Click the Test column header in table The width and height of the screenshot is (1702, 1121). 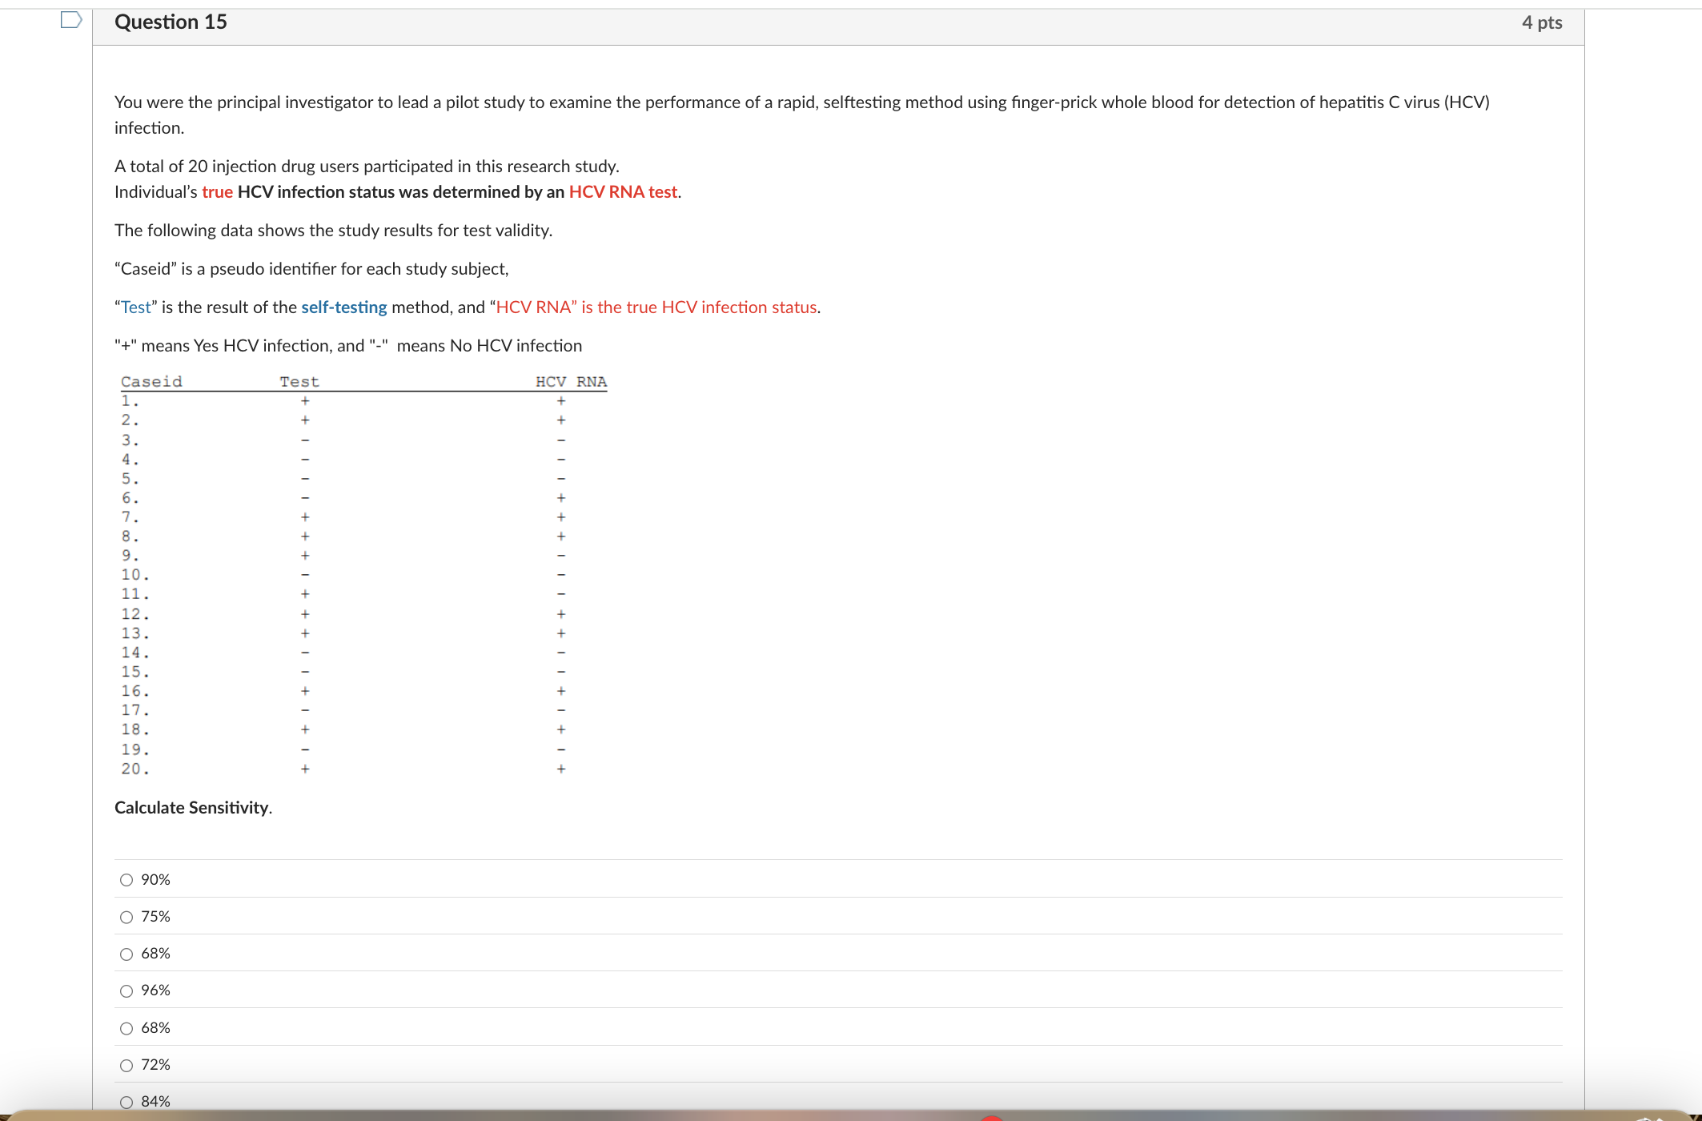(299, 382)
